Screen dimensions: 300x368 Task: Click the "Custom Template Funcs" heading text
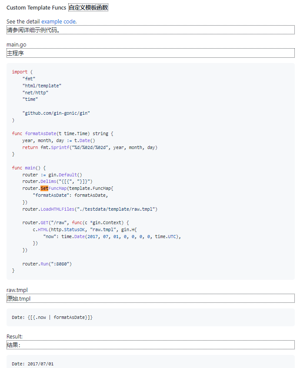[x=36, y=8]
